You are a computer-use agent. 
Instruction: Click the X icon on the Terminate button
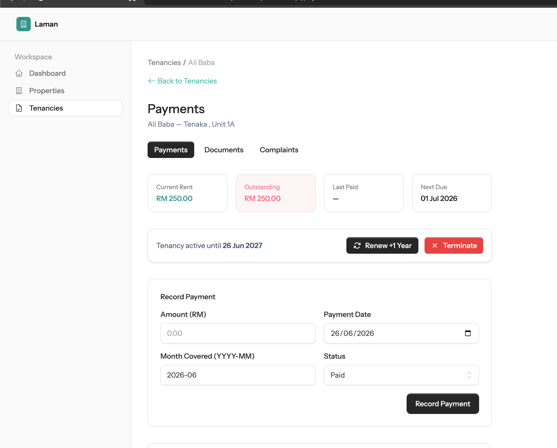435,246
